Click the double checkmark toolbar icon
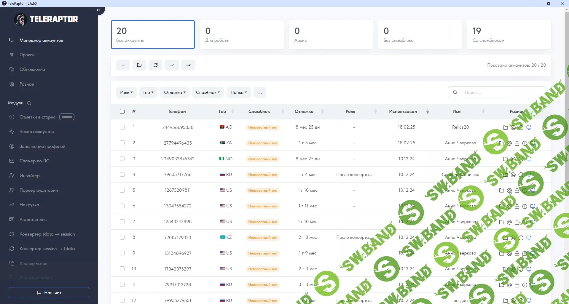 188,65
